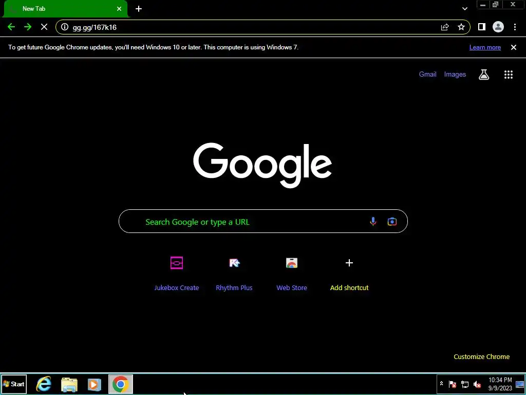
Task: Open the Google apps grid
Action: tap(509, 75)
